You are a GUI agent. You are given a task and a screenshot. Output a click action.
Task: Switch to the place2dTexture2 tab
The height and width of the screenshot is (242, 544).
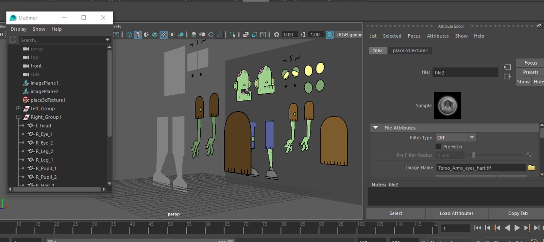pyautogui.click(x=410, y=50)
